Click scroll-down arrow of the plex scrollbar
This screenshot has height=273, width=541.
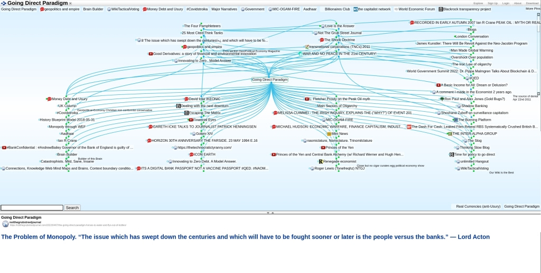[538, 94]
